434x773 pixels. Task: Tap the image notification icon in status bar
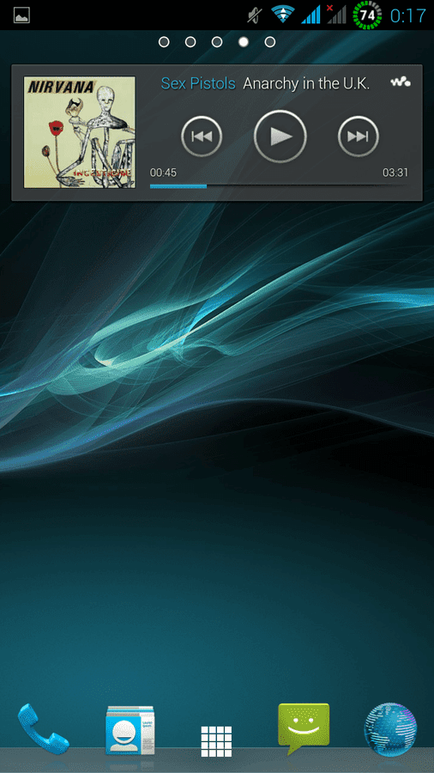(21, 15)
